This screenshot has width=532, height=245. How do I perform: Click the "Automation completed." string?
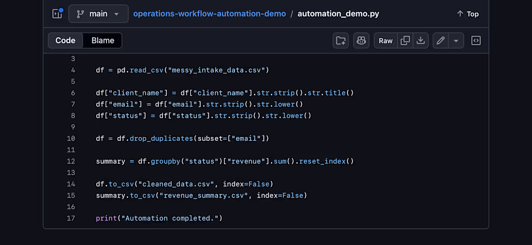(x=170, y=218)
